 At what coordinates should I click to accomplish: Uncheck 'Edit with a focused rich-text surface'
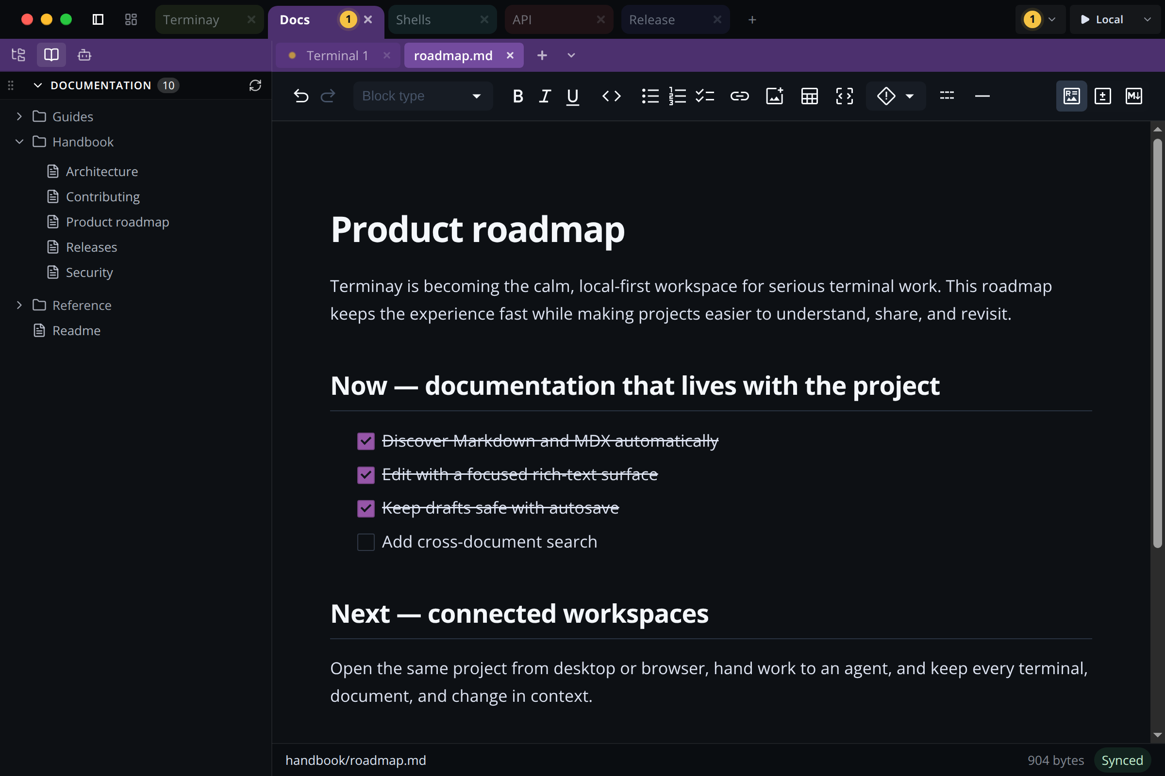[x=366, y=475]
